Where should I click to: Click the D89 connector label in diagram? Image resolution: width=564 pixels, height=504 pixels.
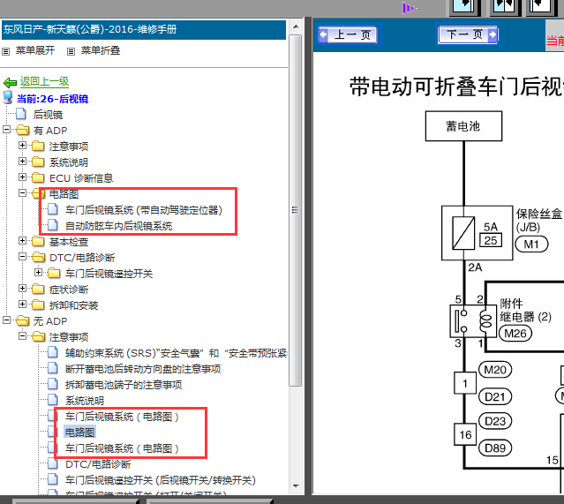(x=495, y=448)
